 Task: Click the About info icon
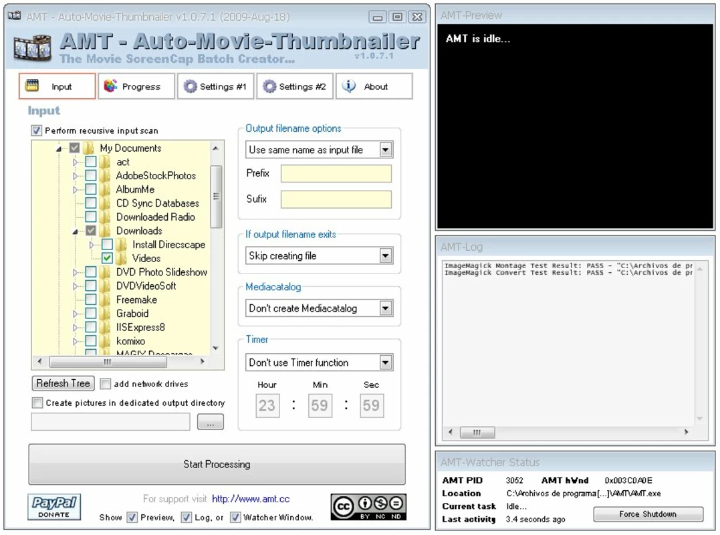(348, 86)
